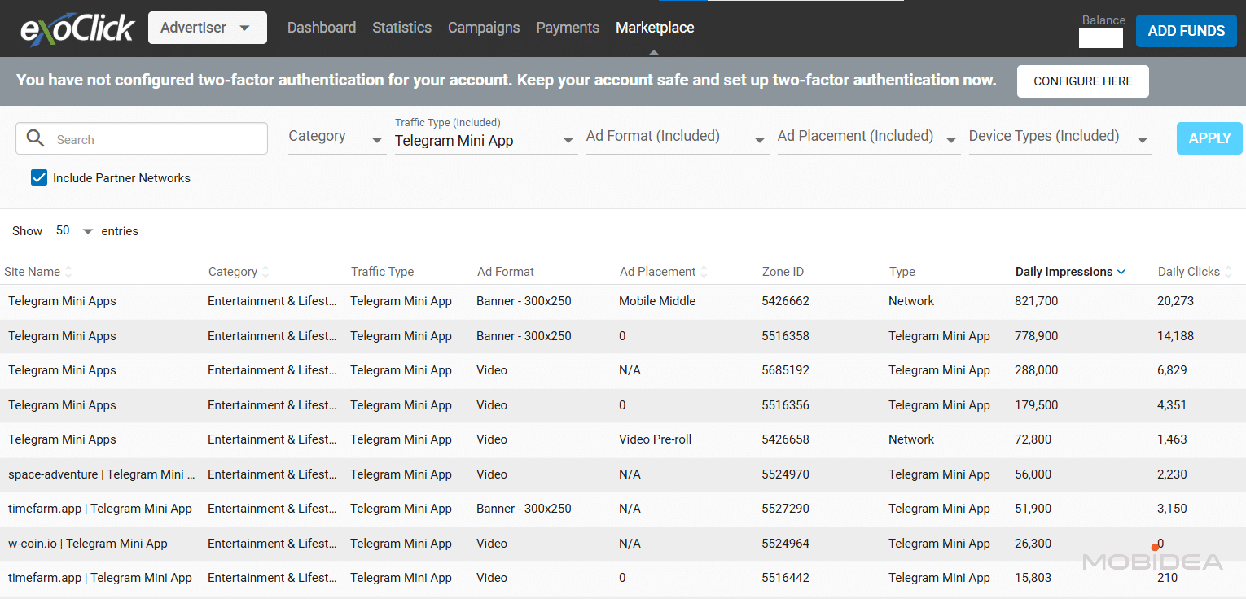
Task: Uncheck Include Partner Networks checkbox
Action: coord(39,177)
